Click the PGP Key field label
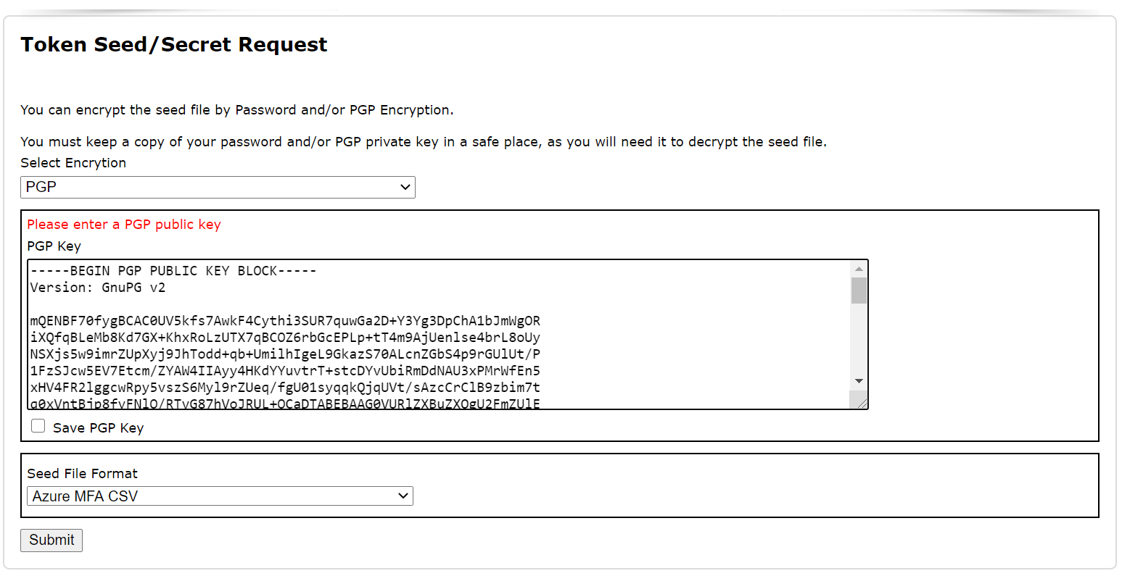Screen dimensions: 1122x576 pyautogui.click(x=54, y=246)
